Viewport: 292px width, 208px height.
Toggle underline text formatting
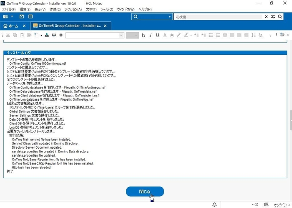[x=158, y=35]
